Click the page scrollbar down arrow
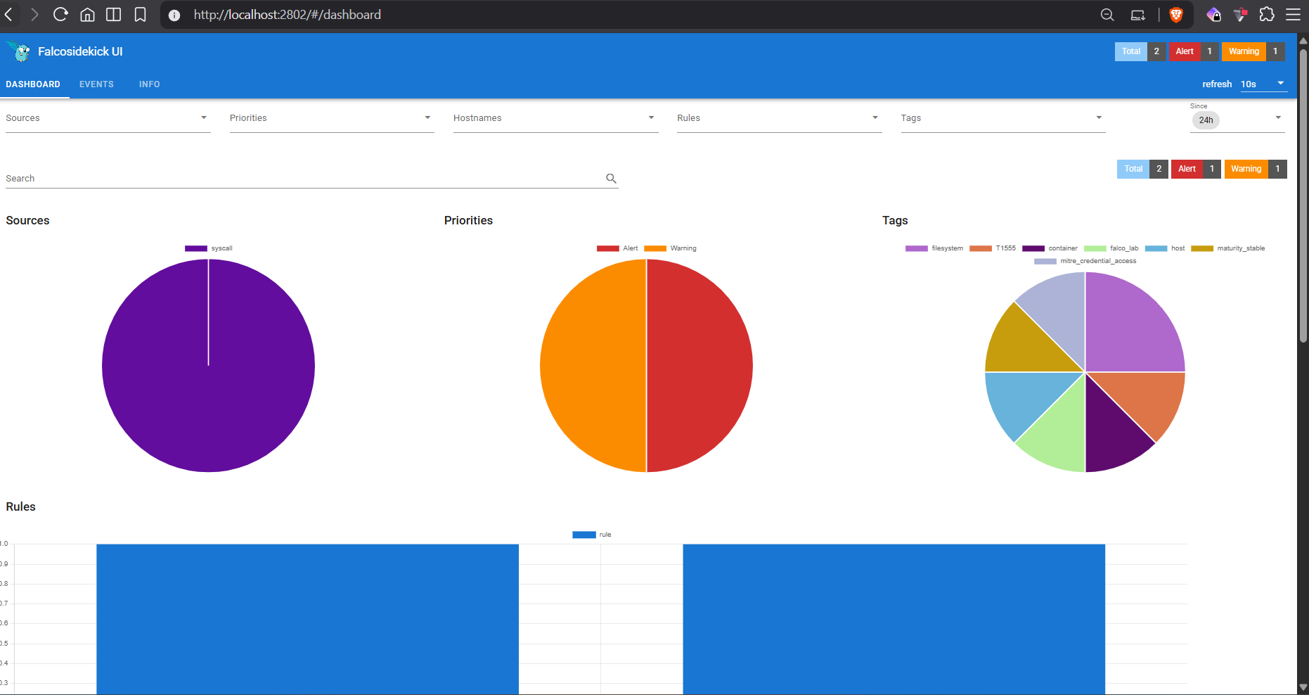 pos(1303,687)
